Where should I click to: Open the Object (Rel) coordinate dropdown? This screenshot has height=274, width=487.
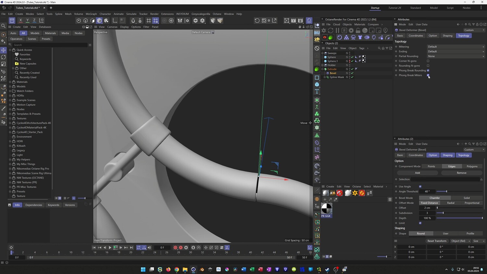click(x=460, y=241)
